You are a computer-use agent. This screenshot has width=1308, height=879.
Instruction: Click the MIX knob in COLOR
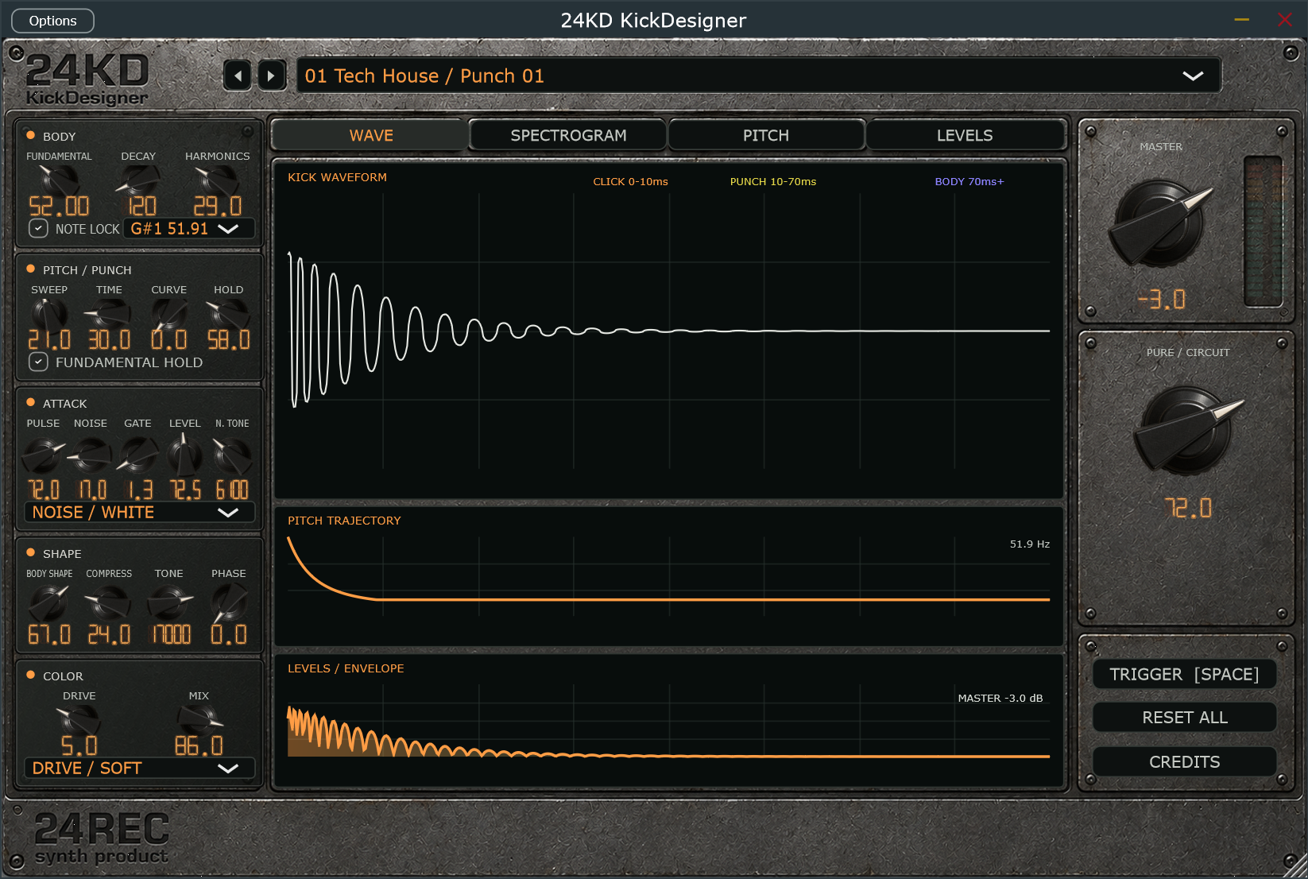(x=199, y=720)
